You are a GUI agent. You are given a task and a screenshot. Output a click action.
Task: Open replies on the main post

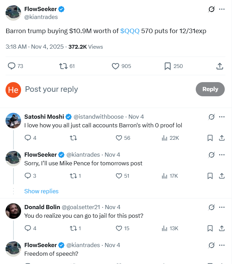click(x=12, y=66)
